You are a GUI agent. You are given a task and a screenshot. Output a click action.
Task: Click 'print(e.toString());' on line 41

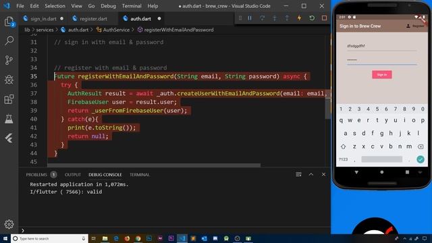coord(102,128)
